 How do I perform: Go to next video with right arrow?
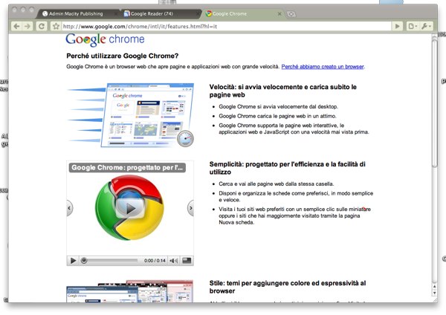point(191,208)
